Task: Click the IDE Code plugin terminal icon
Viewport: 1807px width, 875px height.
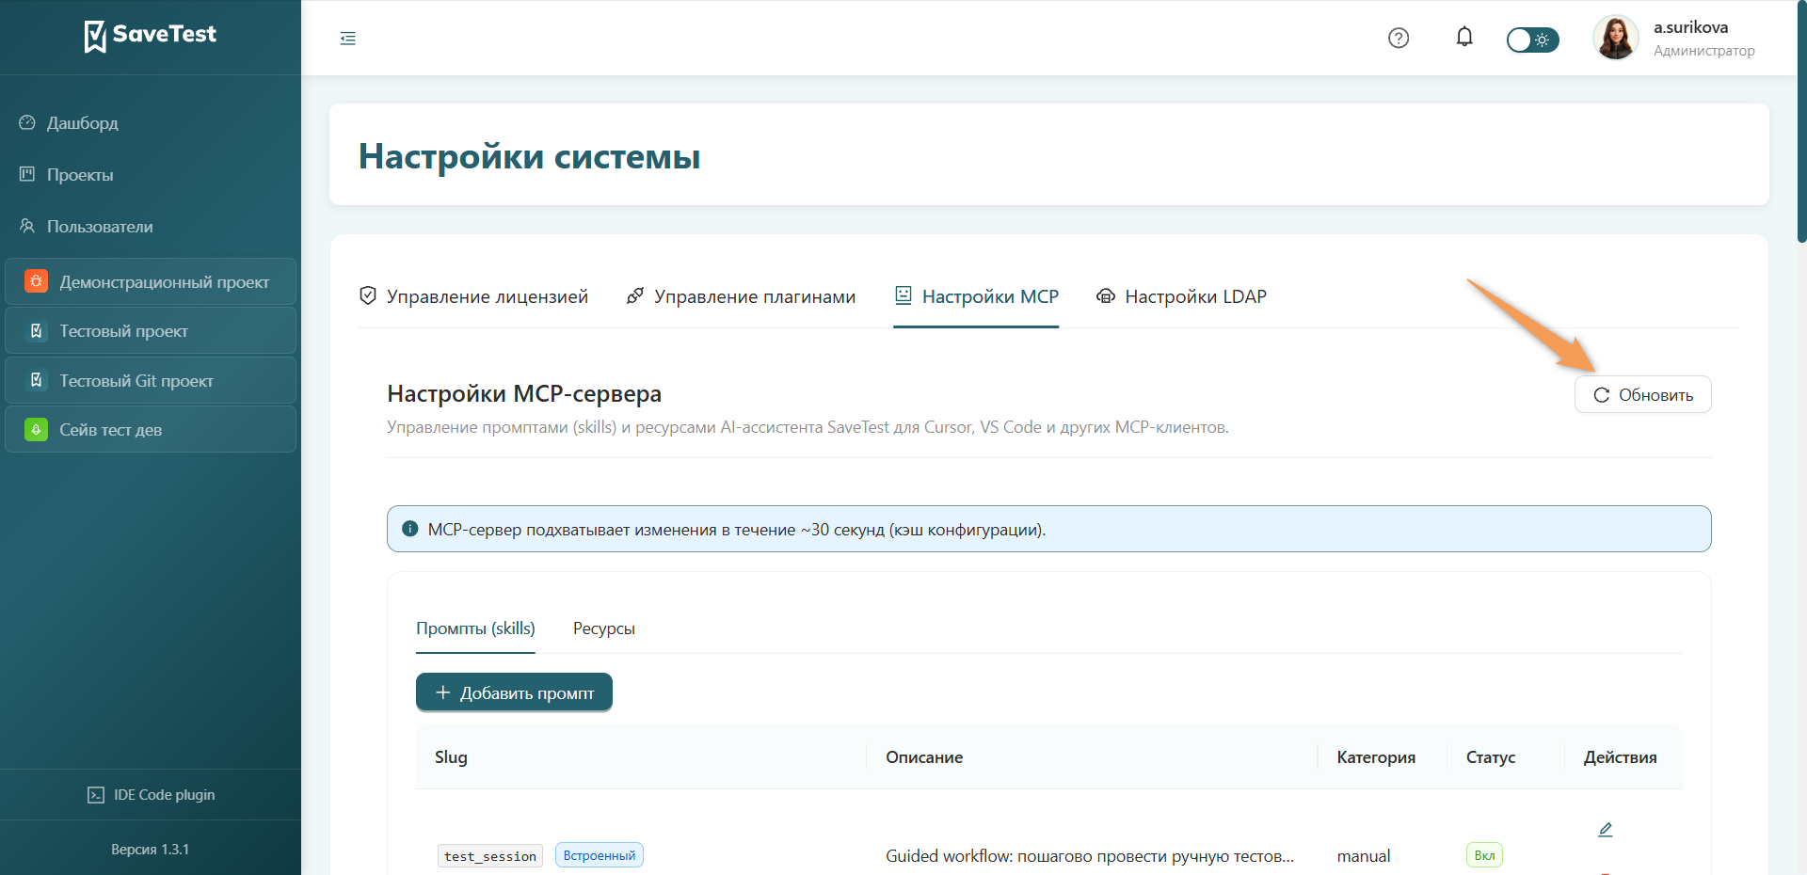Action: (x=96, y=795)
